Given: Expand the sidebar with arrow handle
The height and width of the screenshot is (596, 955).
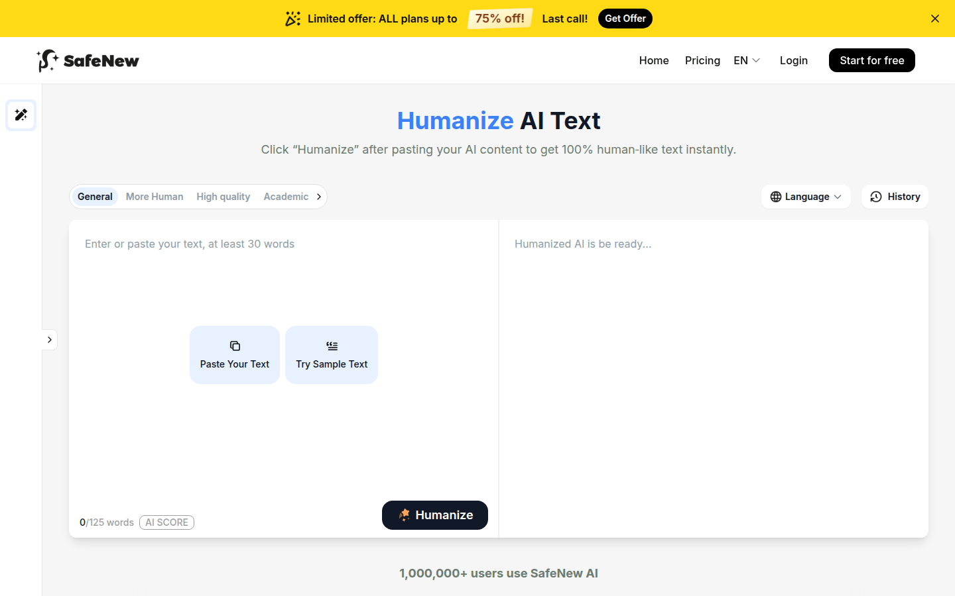Looking at the screenshot, I should click(x=50, y=340).
